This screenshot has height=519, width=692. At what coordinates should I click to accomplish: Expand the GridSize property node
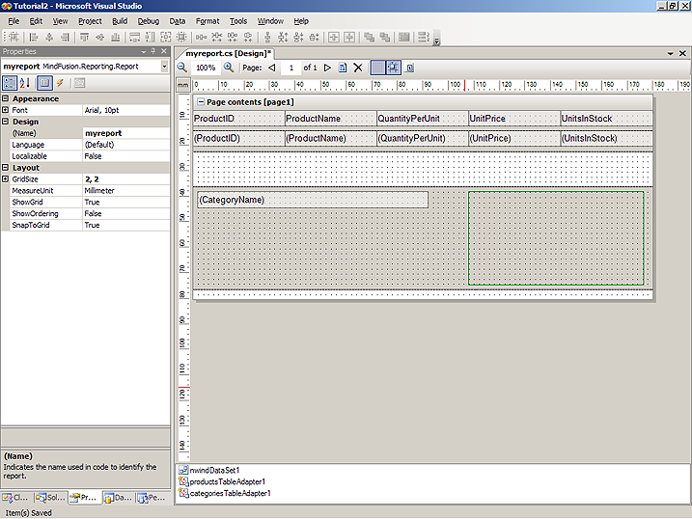point(5,179)
